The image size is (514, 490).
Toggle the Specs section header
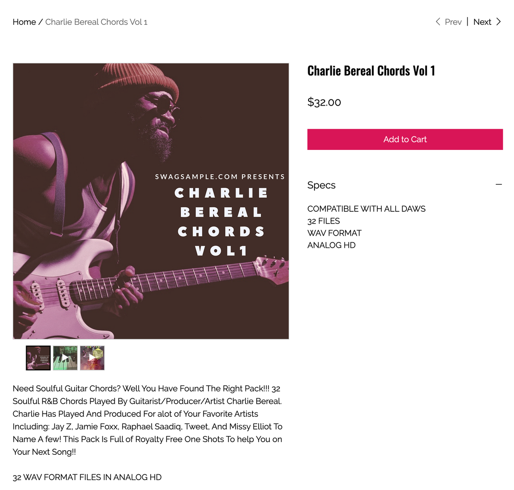[405, 185]
